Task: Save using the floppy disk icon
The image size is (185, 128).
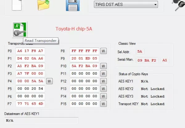Action: [x=73, y=6]
